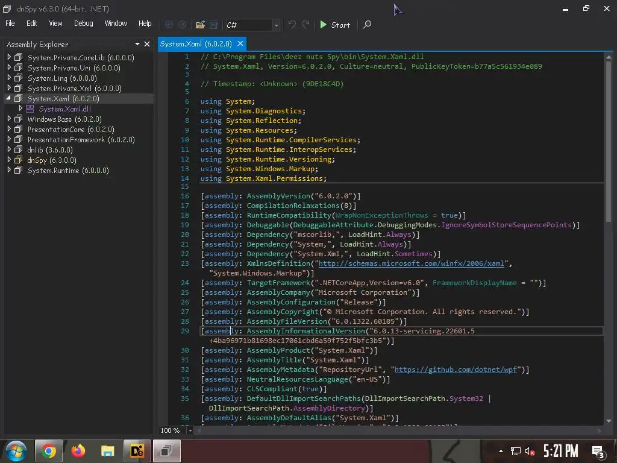Click the AssemblyVersion attribute on line 16
This screenshot has height=463, width=617.
pos(278,196)
